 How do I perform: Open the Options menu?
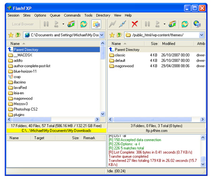point(40,15)
